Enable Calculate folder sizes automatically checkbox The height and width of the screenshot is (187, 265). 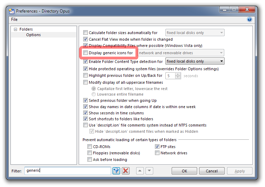86,33
